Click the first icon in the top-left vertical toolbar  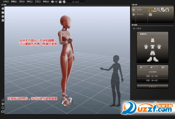click(3, 9)
